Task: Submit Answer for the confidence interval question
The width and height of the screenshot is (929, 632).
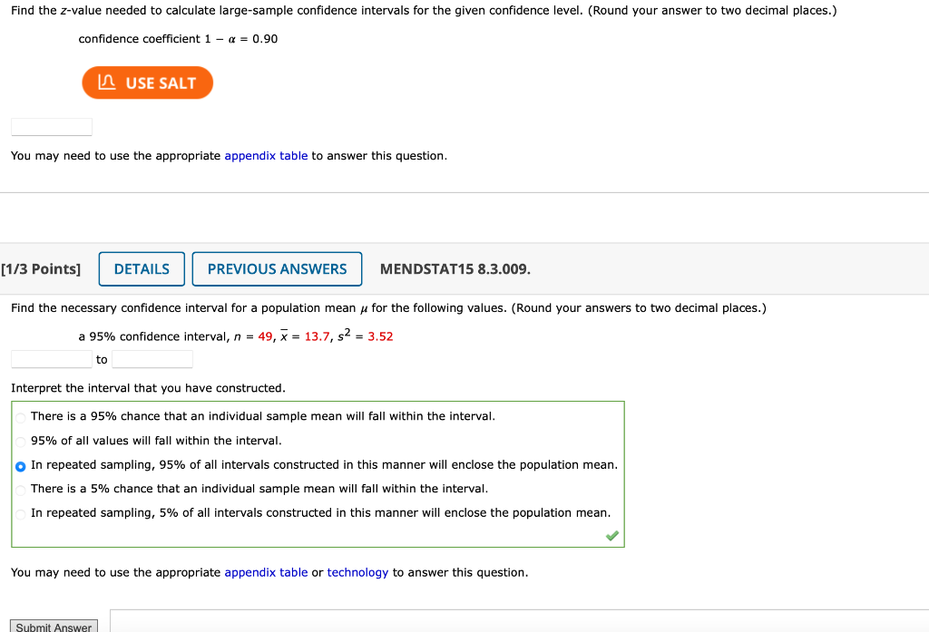Action: pyautogui.click(x=53, y=626)
